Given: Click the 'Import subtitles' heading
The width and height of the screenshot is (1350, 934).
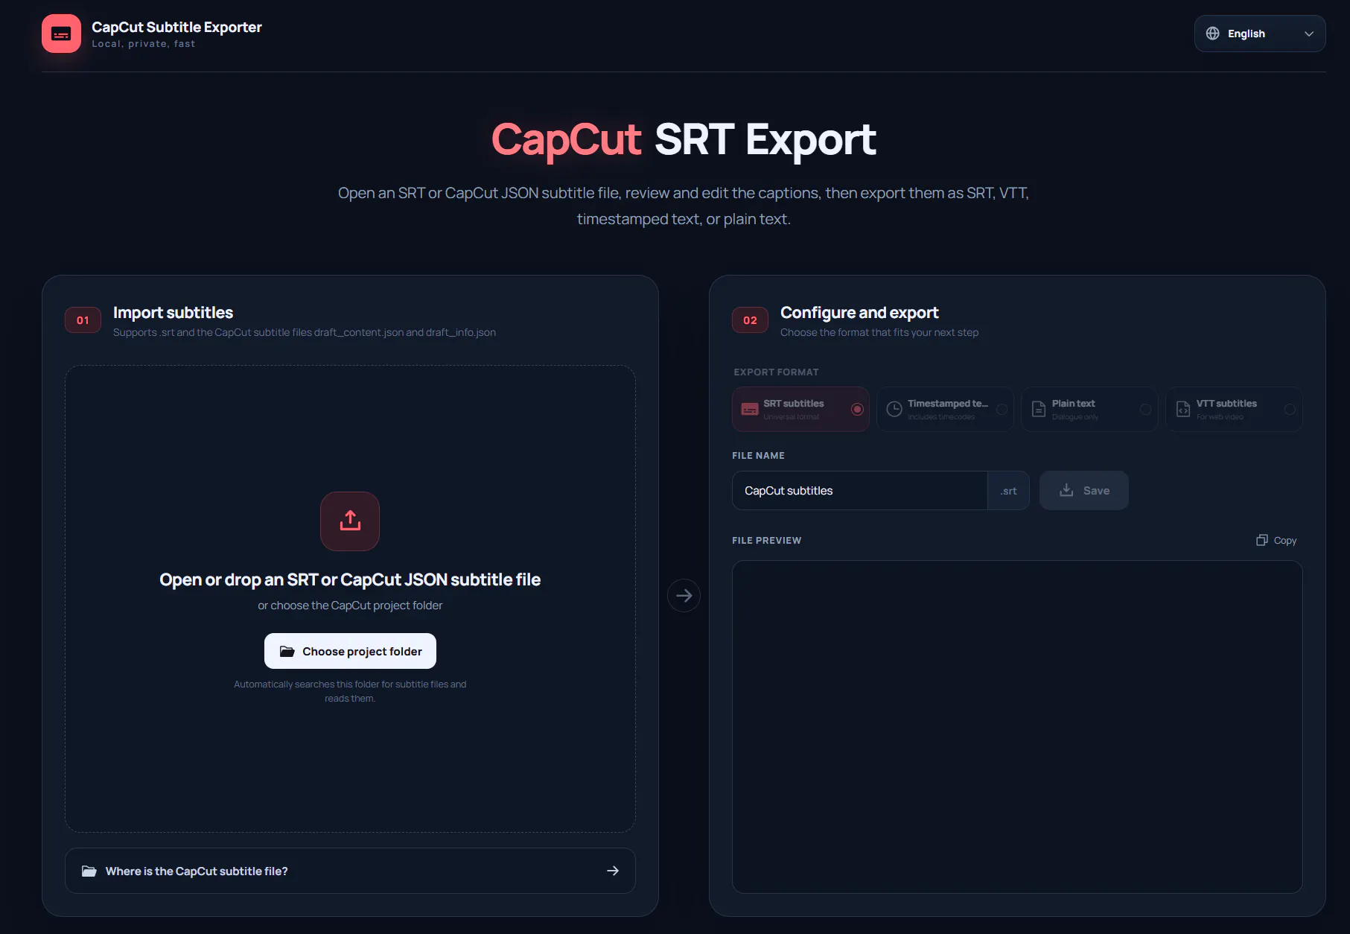Looking at the screenshot, I should 173,313.
